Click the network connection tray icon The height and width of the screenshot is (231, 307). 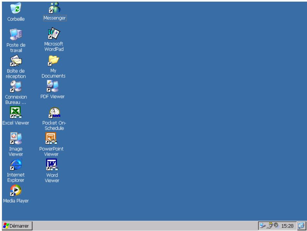(x=262, y=226)
